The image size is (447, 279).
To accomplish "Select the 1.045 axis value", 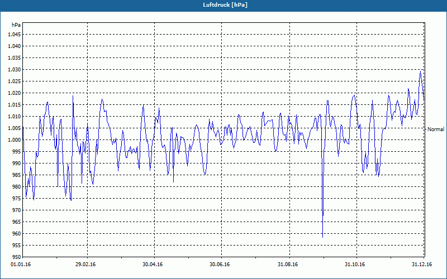I will point(15,35).
